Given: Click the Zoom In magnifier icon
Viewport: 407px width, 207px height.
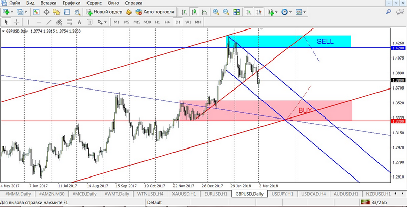Looking at the screenshot, I should 217,12.
